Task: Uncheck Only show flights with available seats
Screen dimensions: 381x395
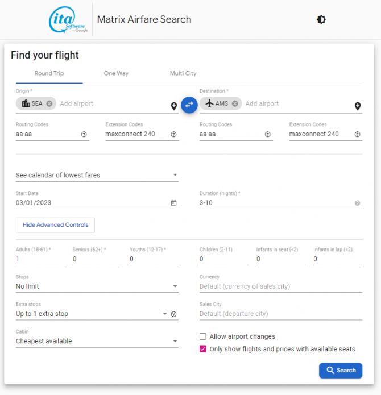Action: click(x=203, y=349)
